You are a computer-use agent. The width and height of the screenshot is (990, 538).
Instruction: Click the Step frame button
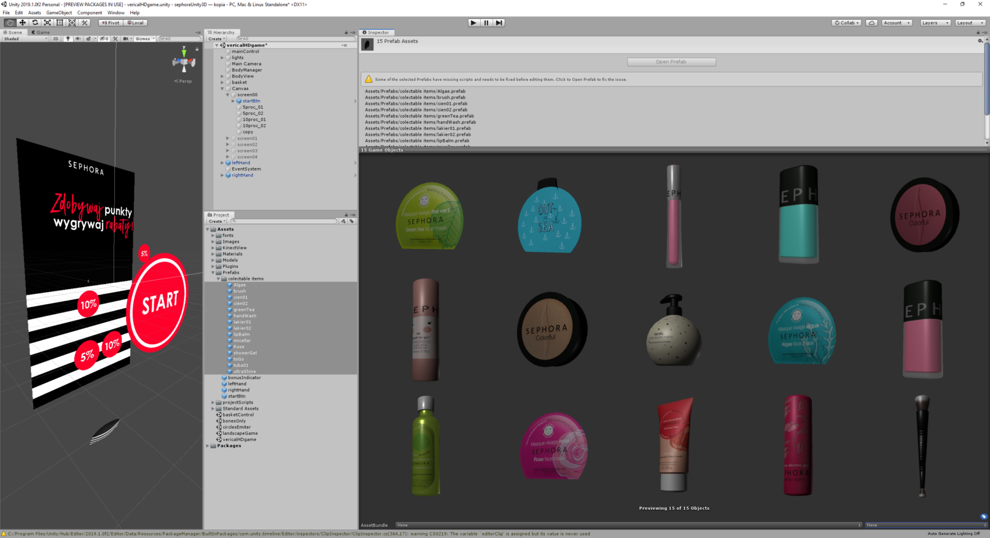click(x=499, y=23)
